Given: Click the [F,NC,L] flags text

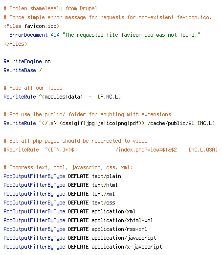Looking at the screenshot, I should 109,97.
